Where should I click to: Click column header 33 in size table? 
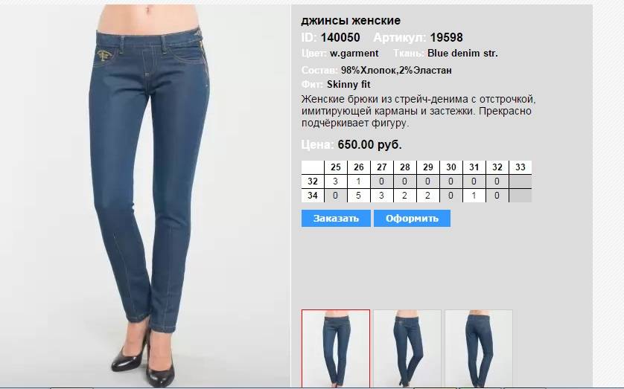click(x=520, y=167)
